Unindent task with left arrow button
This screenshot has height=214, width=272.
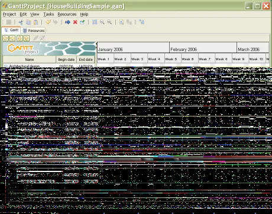5,38
